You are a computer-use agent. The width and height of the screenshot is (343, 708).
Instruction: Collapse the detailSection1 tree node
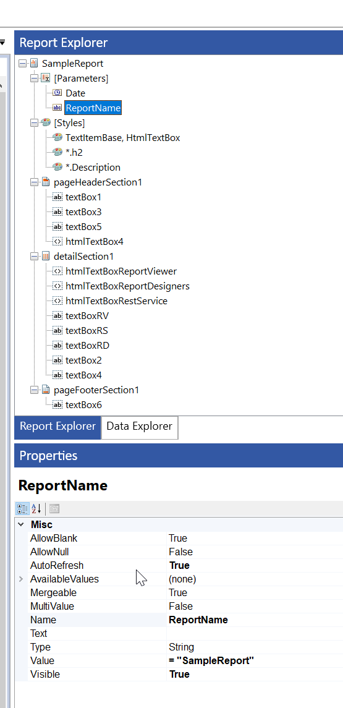coord(35,257)
